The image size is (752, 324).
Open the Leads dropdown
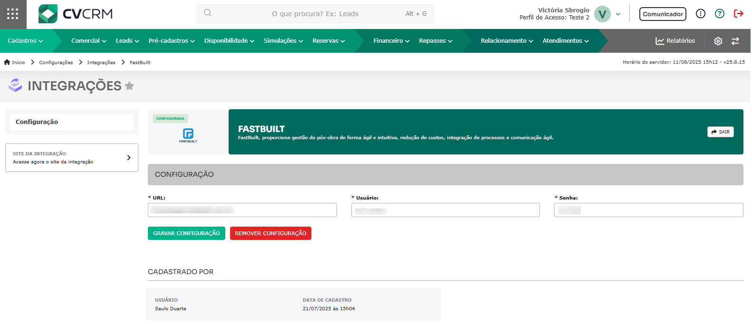(x=127, y=41)
